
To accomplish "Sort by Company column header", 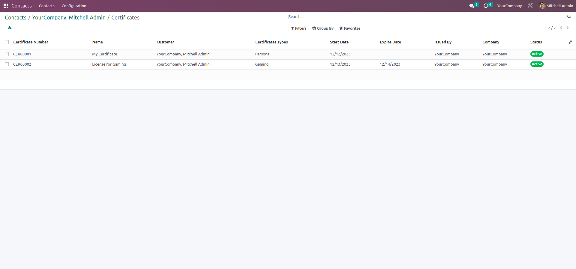I will pos(491,42).
